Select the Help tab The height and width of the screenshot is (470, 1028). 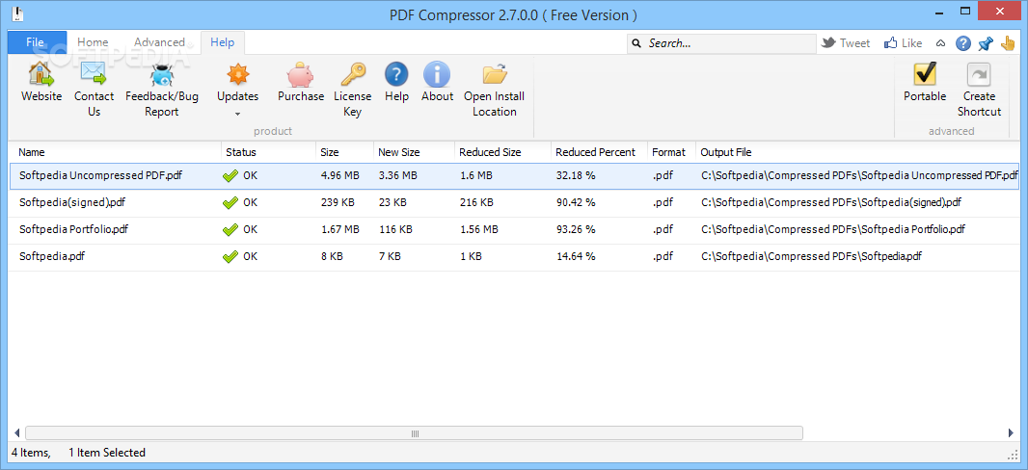(x=222, y=42)
